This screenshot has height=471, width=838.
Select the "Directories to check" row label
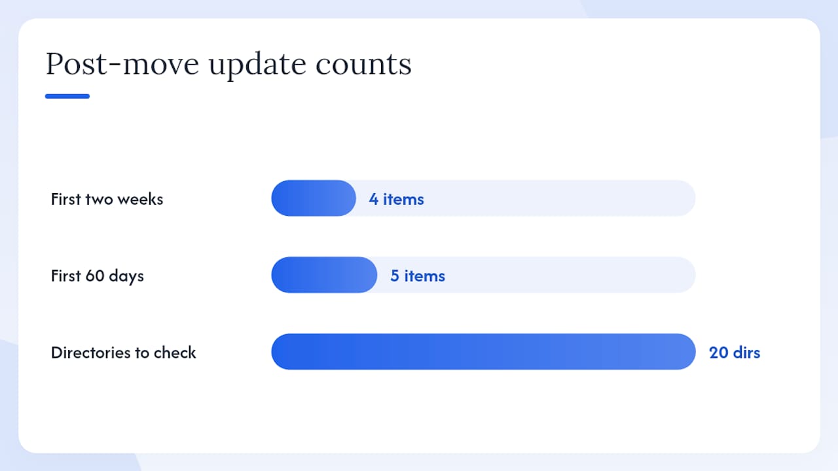tap(124, 353)
